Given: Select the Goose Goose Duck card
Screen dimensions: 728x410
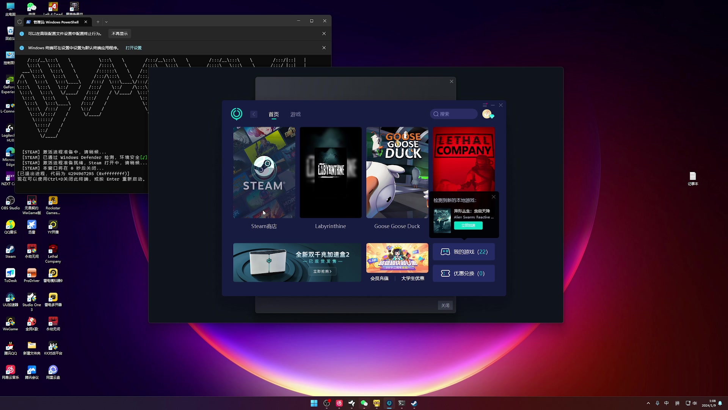Looking at the screenshot, I should click(x=397, y=172).
